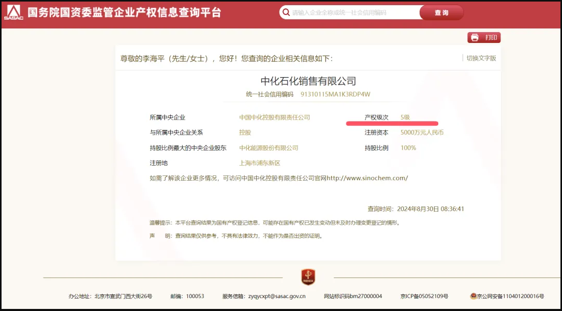The image size is (562, 311).
Task: Click the 持股比例最大的中央企业股东 label
Action: click(x=188, y=148)
